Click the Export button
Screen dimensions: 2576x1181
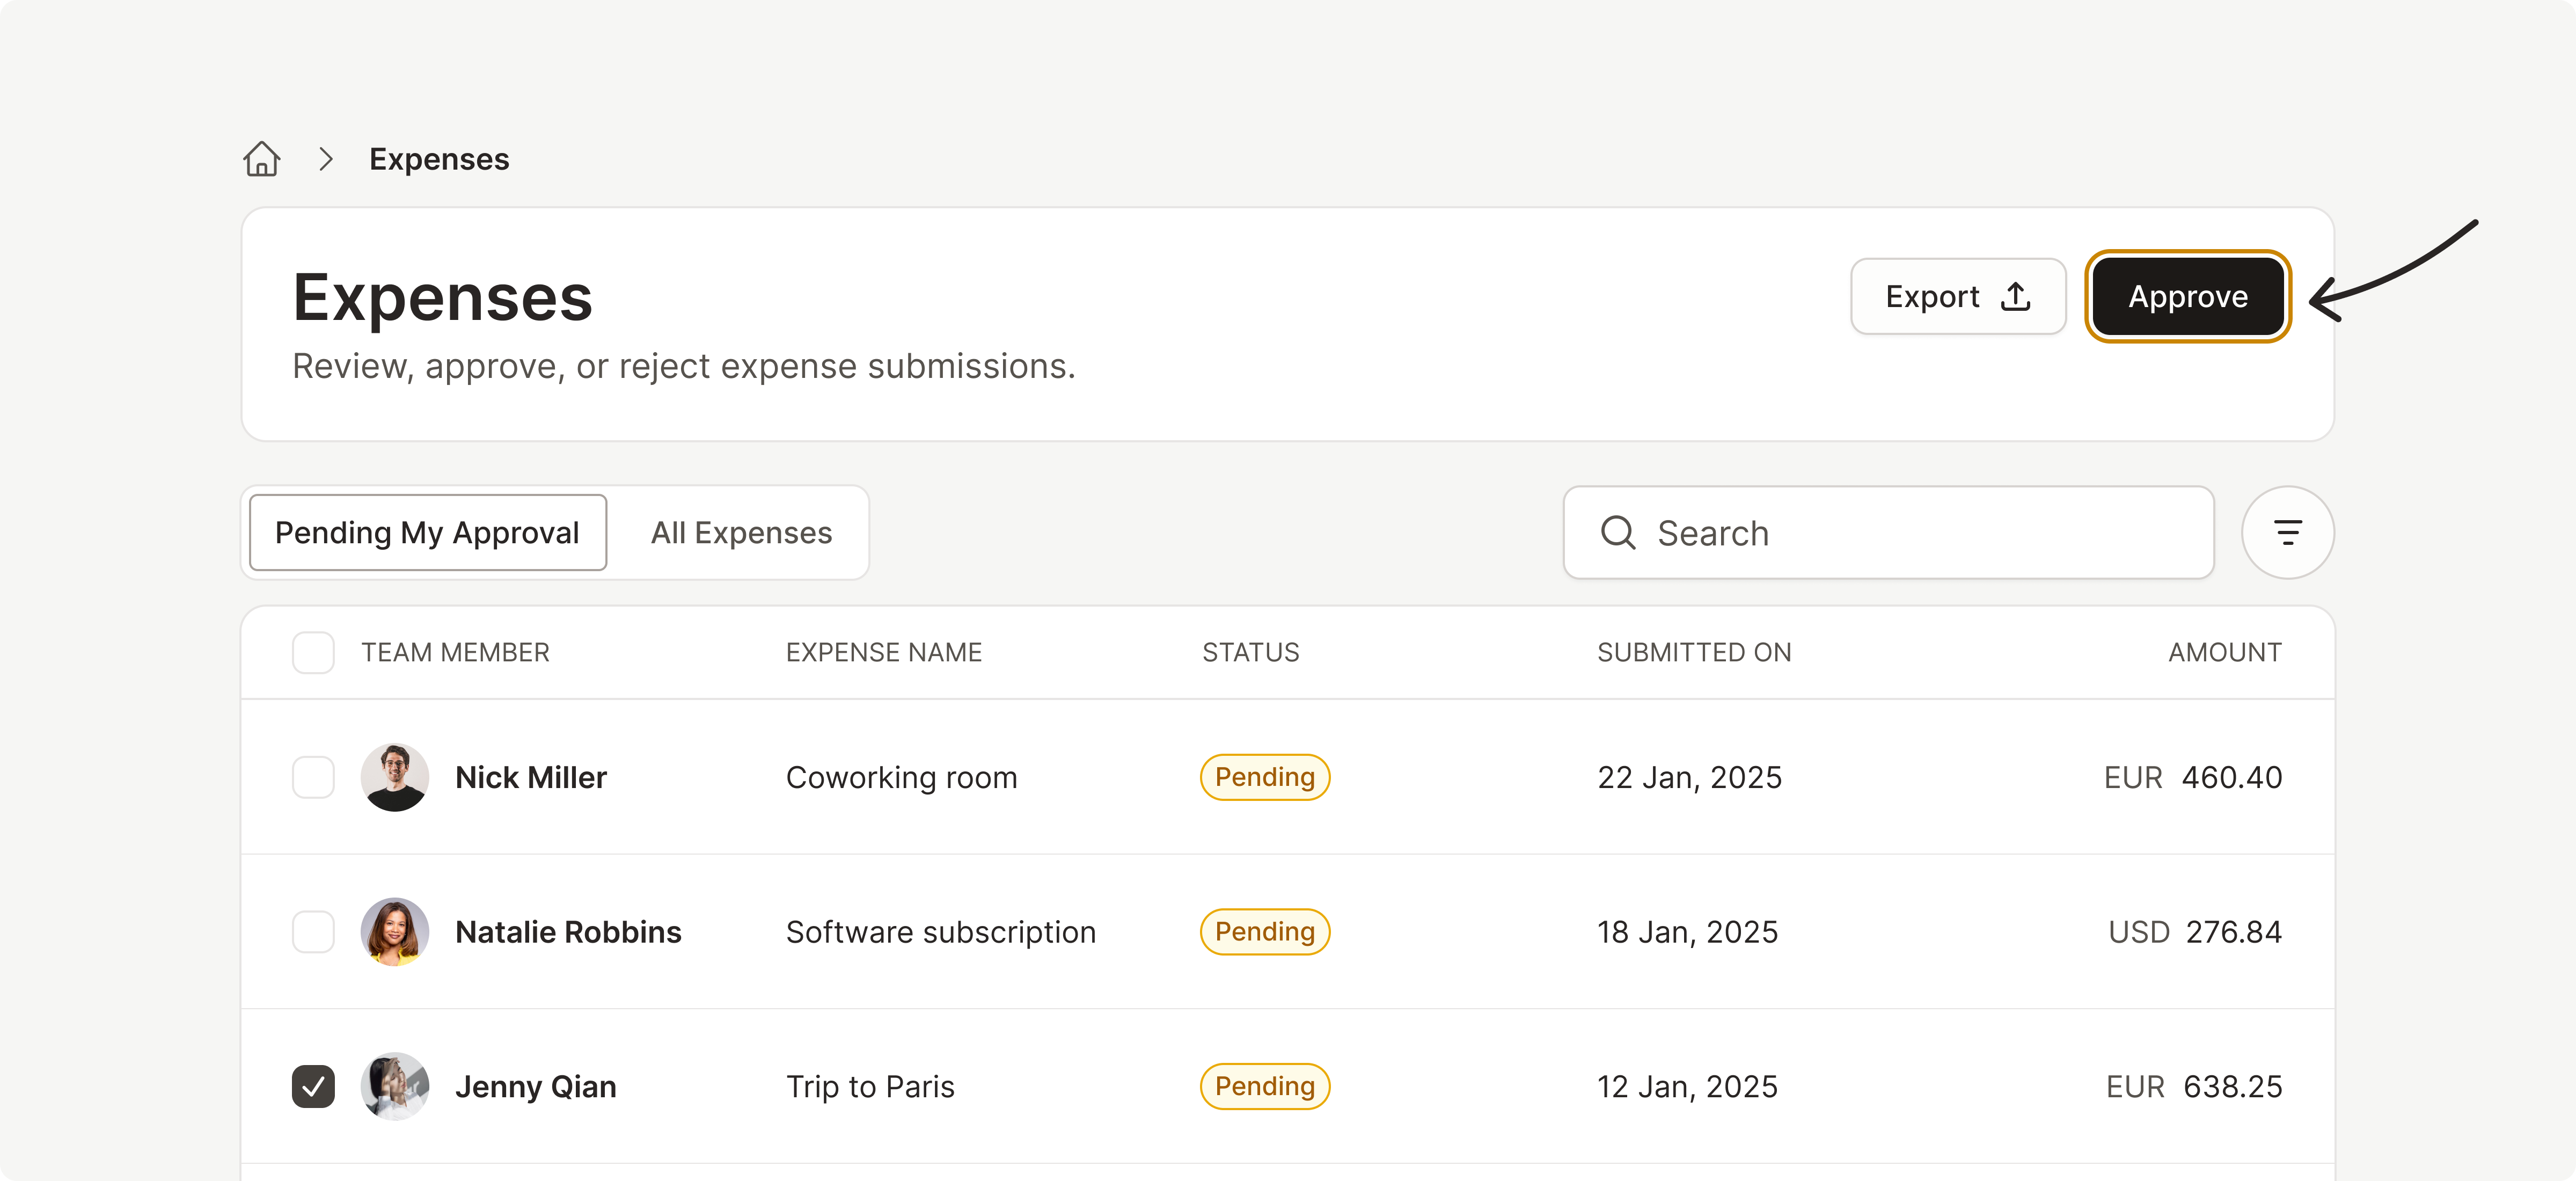[x=1957, y=296]
